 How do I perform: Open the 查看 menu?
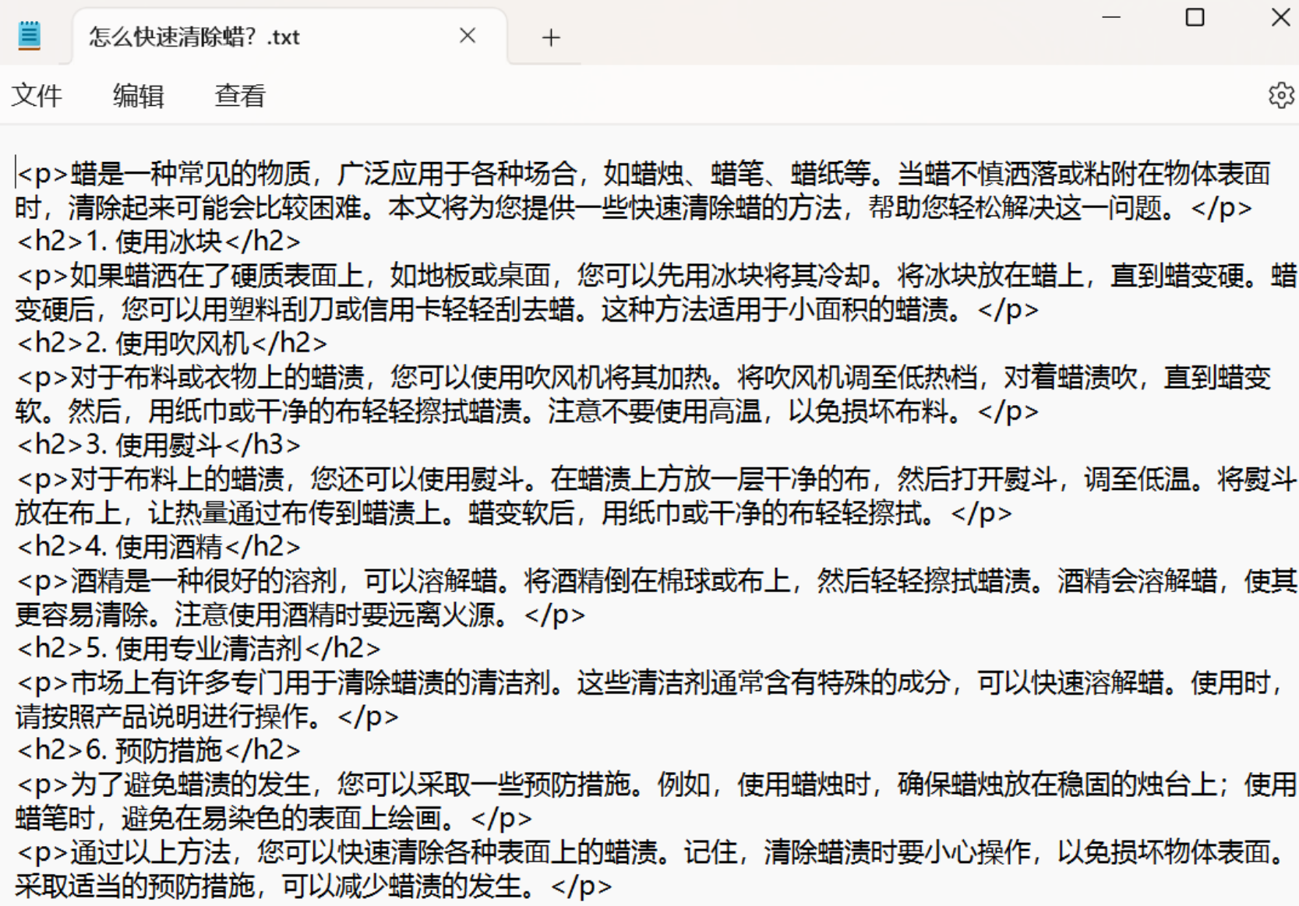[240, 96]
